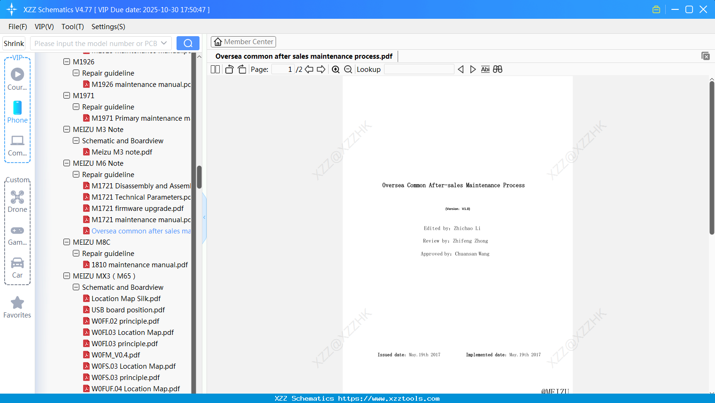Go to the next PDF page arrow
This screenshot has height=403, width=715.
click(x=321, y=70)
